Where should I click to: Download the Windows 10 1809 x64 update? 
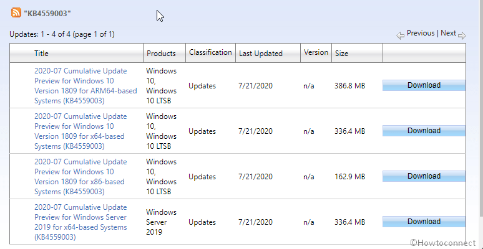click(x=424, y=131)
